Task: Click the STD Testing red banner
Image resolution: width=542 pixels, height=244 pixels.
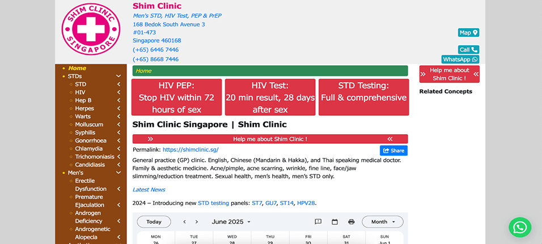Action: coord(363,97)
